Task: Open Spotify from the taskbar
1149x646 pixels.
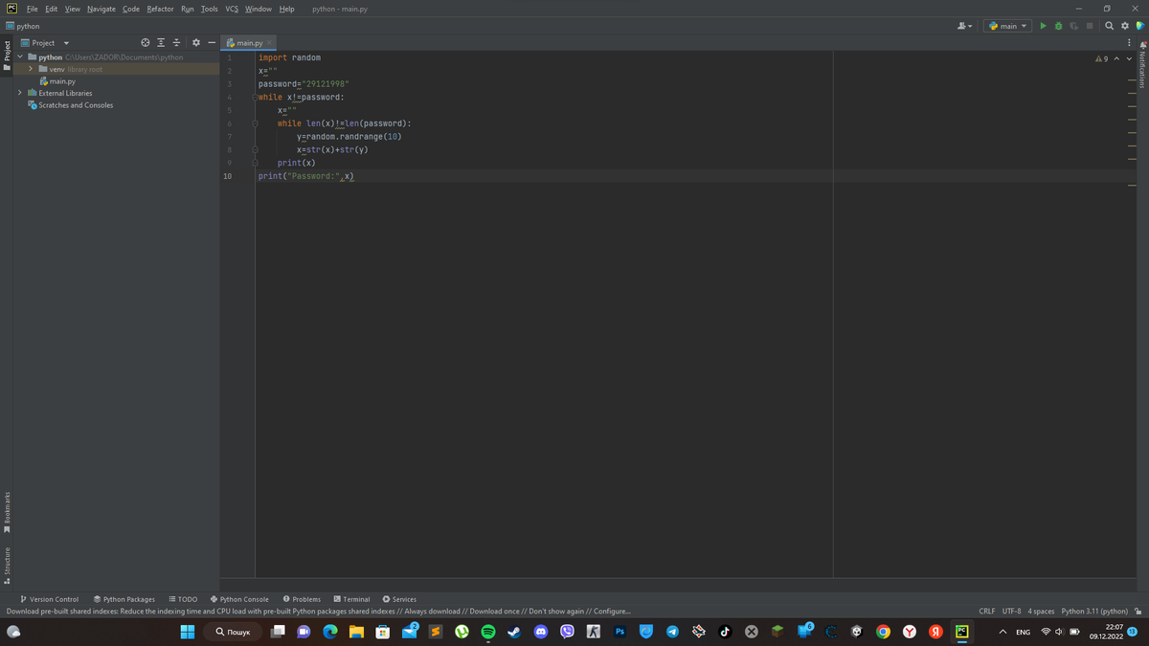Action: pos(487,632)
